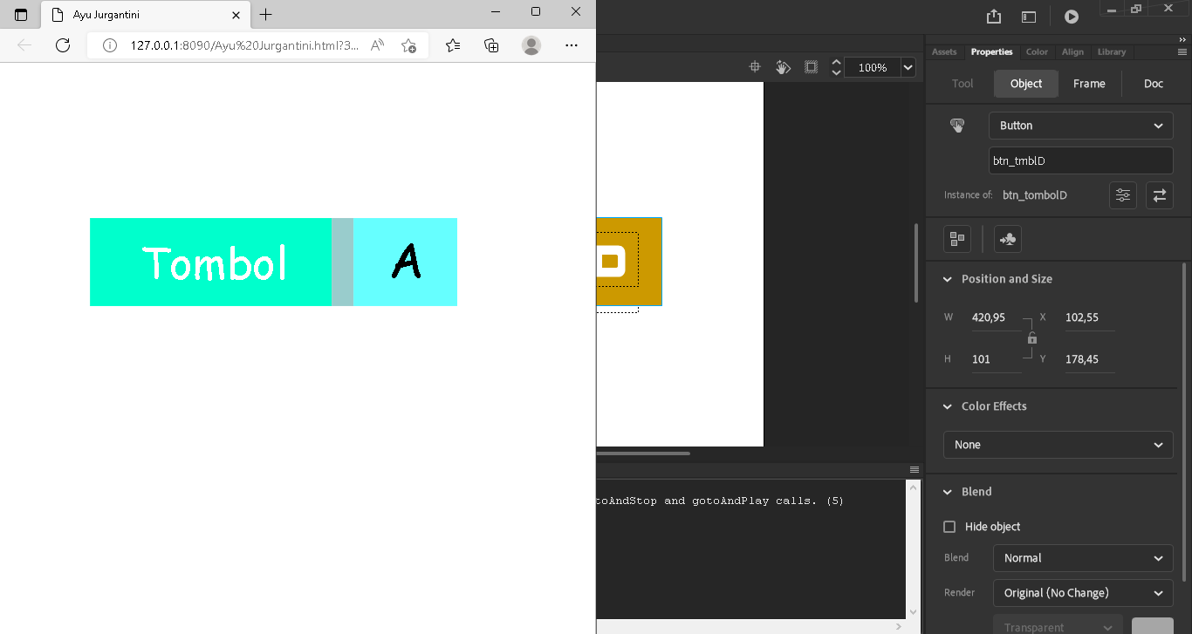Click the btn_tmblD instance name field
This screenshot has width=1192, height=634.
(x=1081, y=160)
